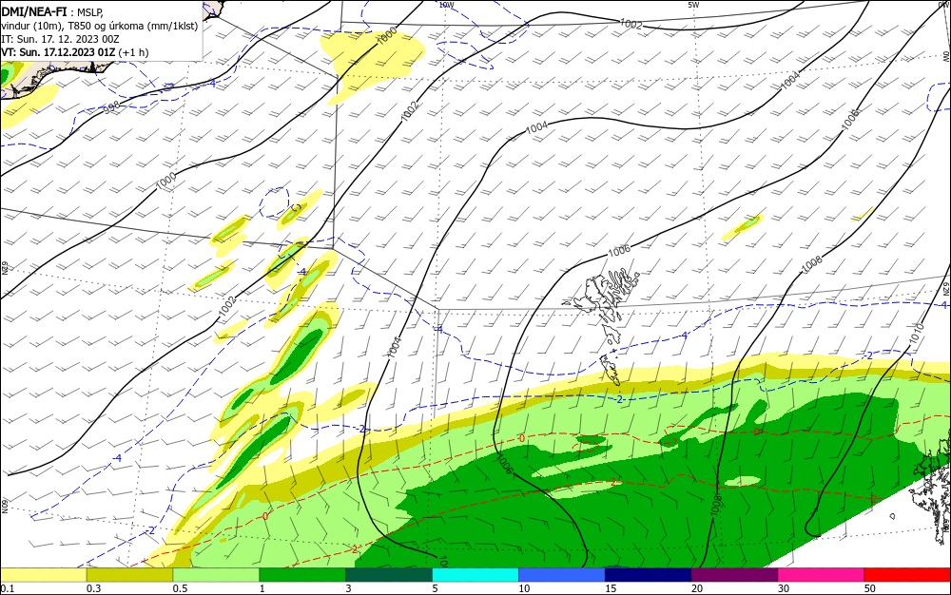
Task: Choose the bright blue 10 mm legend swatch
Action: click(x=562, y=575)
